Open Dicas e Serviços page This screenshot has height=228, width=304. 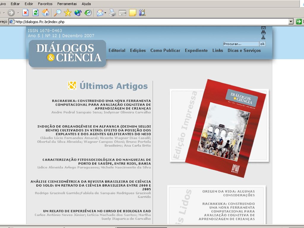coord(244,50)
